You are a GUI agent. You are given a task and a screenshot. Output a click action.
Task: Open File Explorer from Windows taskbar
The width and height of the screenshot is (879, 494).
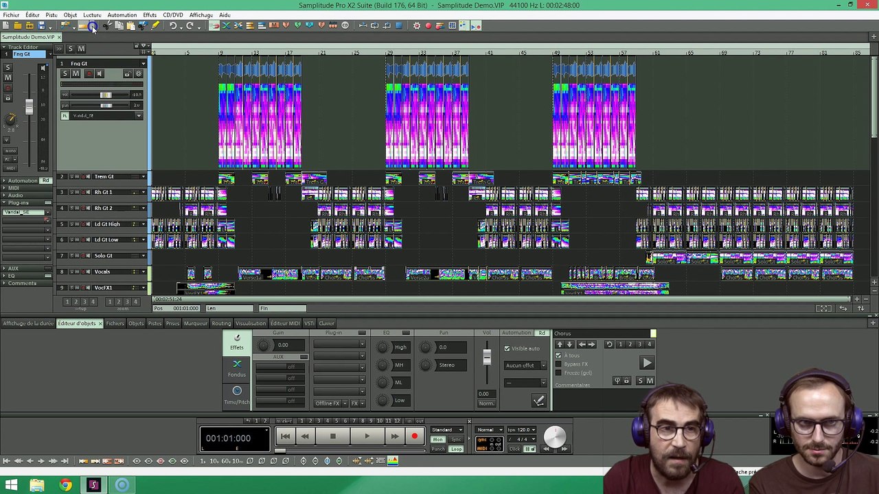(37, 485)
